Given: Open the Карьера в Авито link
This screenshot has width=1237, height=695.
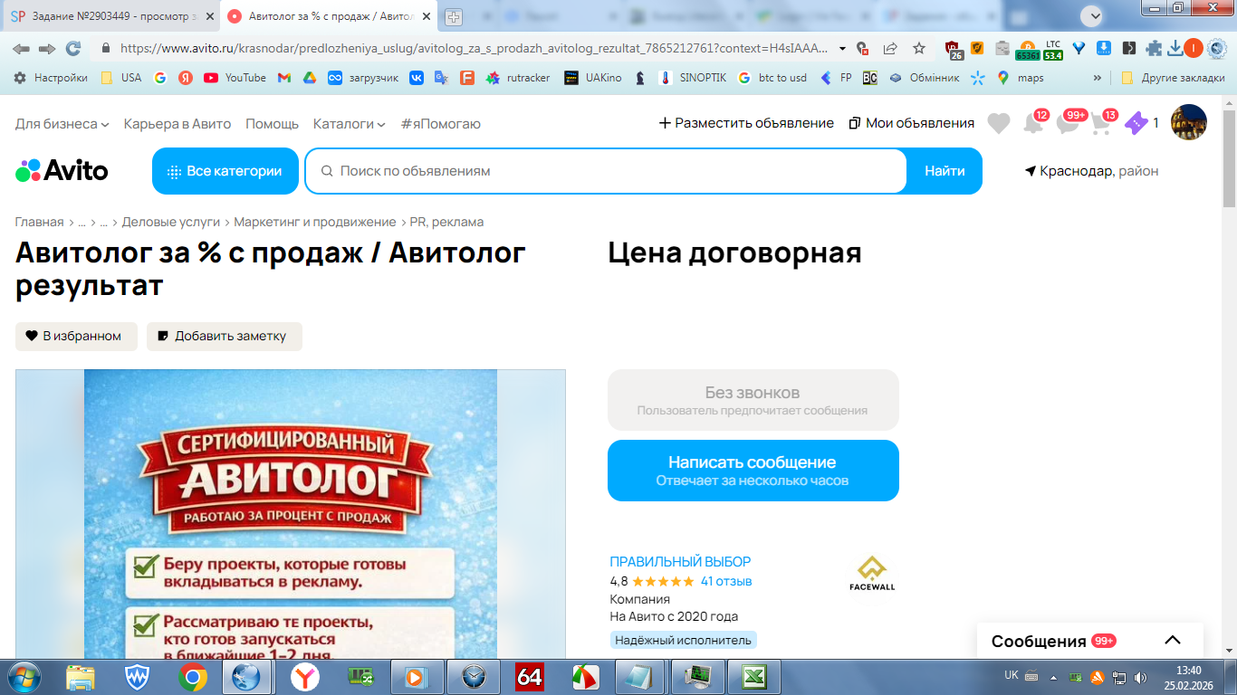Looking at the screenshot, I should (177, 123).
